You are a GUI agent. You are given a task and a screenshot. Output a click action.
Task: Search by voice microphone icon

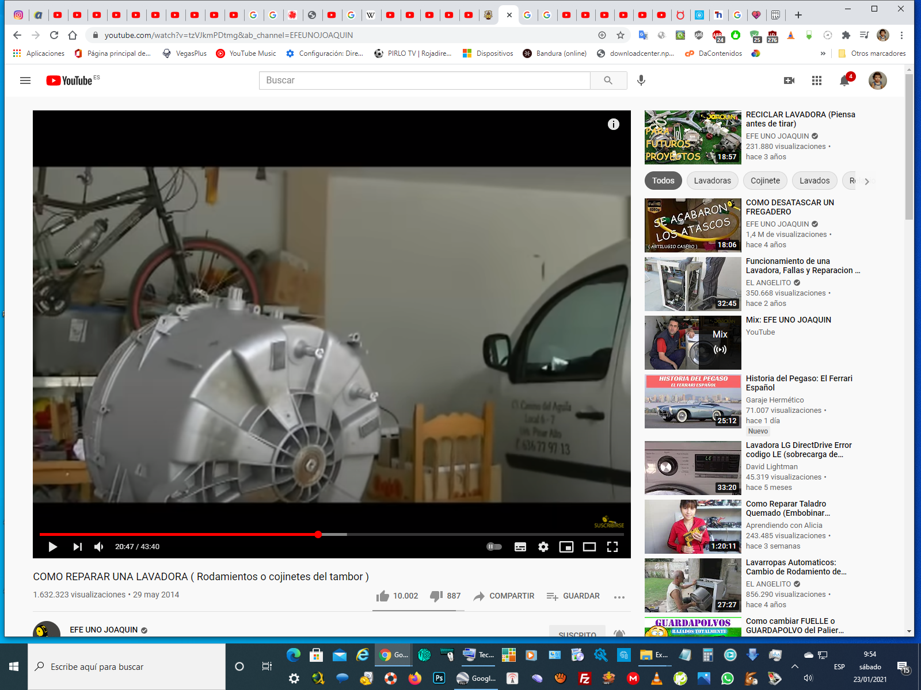click(641, 80)
